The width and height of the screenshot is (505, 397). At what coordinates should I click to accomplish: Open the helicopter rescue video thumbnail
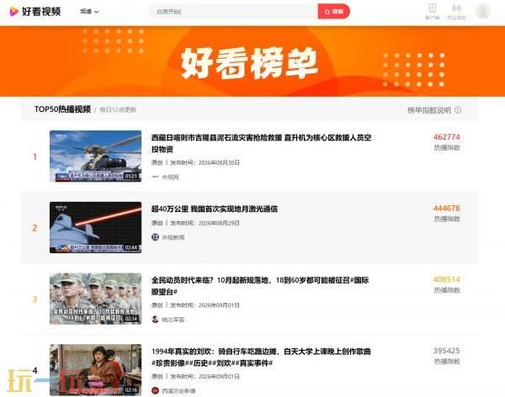pyautogui.click(x=95, y=156)
